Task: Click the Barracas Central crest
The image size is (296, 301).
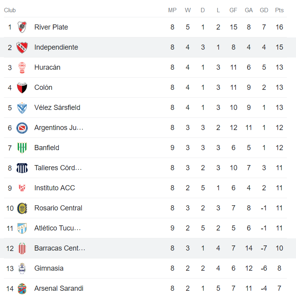Action: tap(22, 248)
